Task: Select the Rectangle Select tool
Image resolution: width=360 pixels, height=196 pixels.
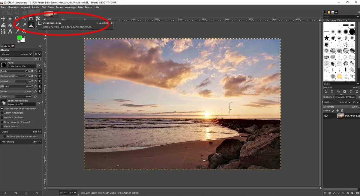Action: pyautogui.click(x=10, y=19)
